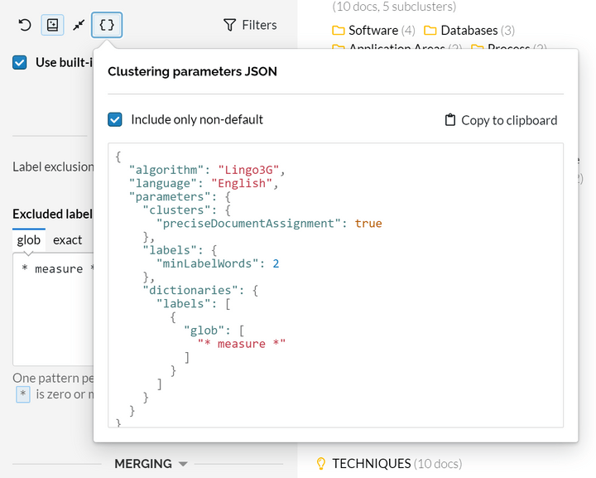Click Copy to clipboard
The image size is (596, 478).
(501, 120)
